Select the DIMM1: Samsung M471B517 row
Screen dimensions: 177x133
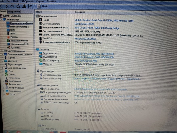click(91, 35)
